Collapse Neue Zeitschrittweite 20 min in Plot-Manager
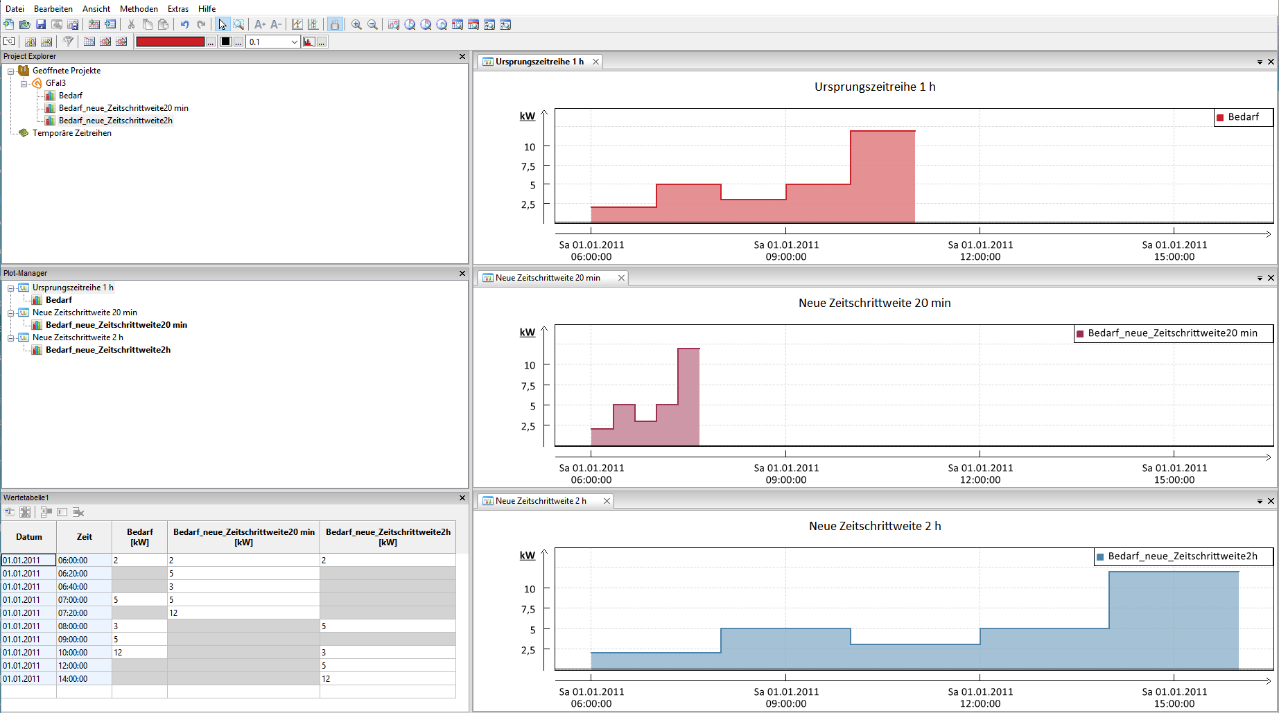This screenshot has height=713, width=1279. click(11, 313)
